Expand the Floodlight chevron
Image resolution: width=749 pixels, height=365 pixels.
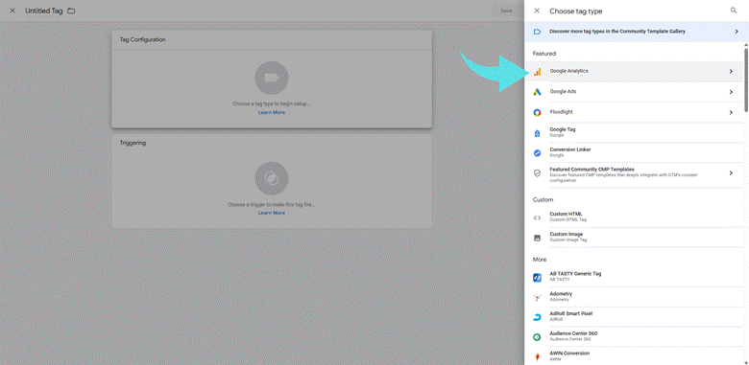tap(731, 112)
